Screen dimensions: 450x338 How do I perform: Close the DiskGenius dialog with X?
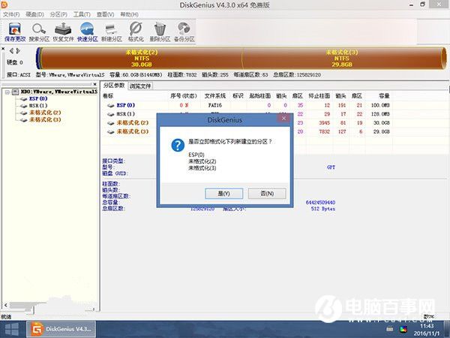tap(283, 119)
